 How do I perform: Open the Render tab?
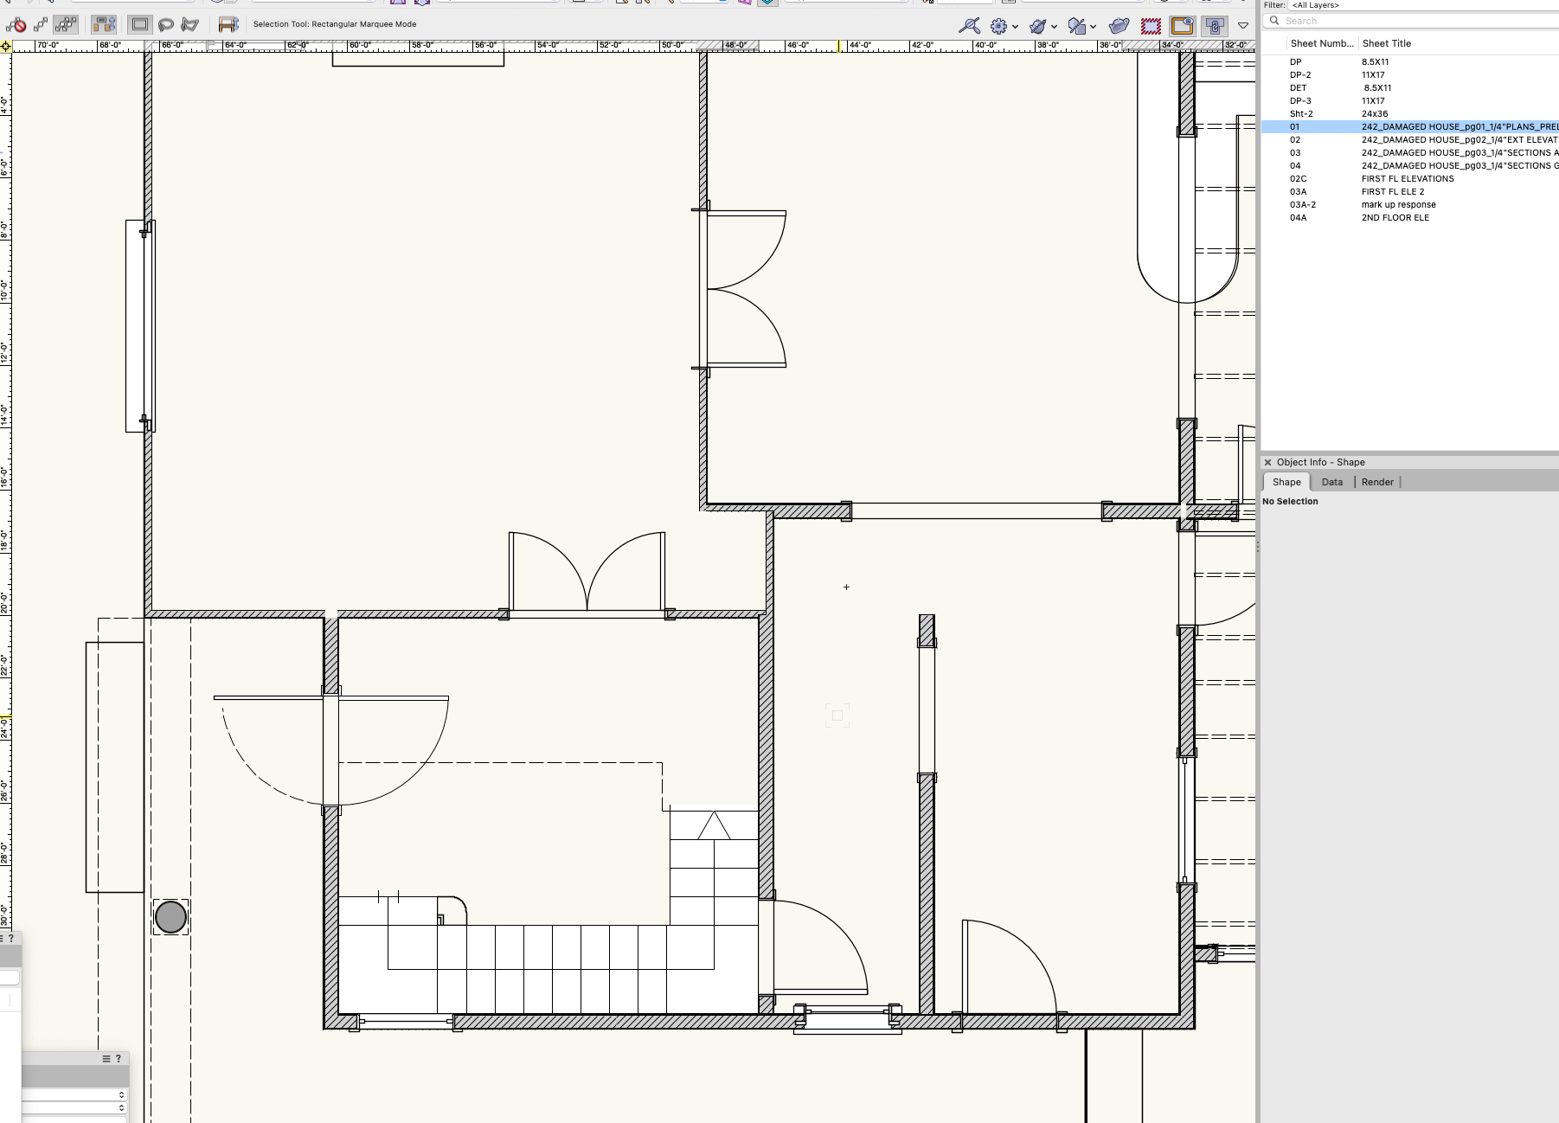[1377, 482]
